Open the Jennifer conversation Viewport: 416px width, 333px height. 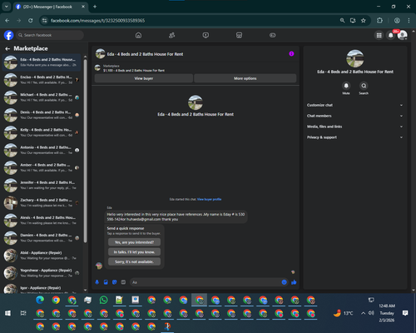(x=42, y=185)
